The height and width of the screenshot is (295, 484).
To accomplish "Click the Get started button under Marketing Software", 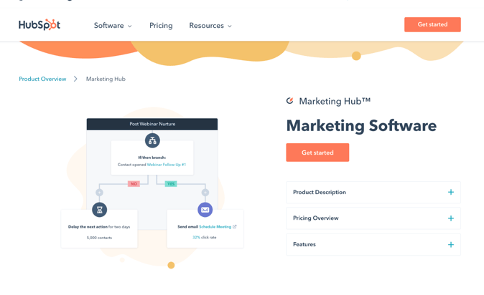I will point(317,153).
